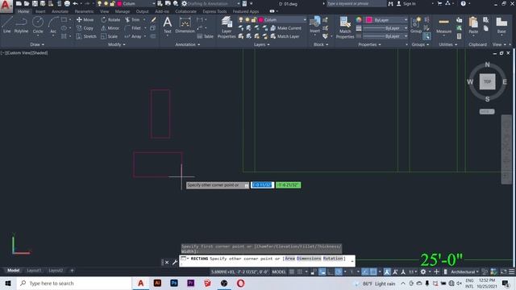
Task: Expand the Annotation panel
Action: tap(187, 44)
